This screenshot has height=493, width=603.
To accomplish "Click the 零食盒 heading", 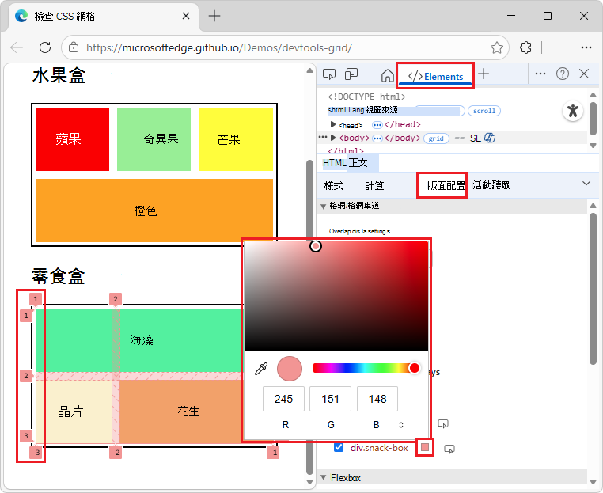I will pyautogui.click(x=58, y=276).
